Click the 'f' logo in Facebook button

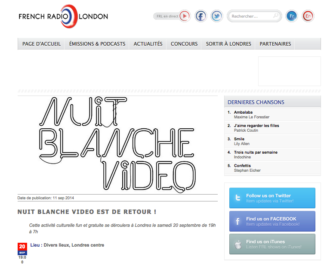[238, 221]
